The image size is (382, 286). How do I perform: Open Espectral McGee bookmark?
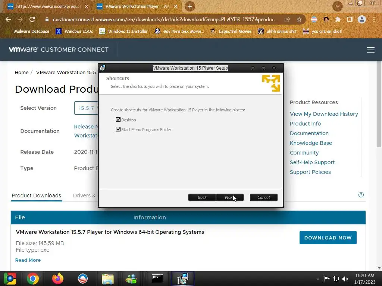(231, 31)
